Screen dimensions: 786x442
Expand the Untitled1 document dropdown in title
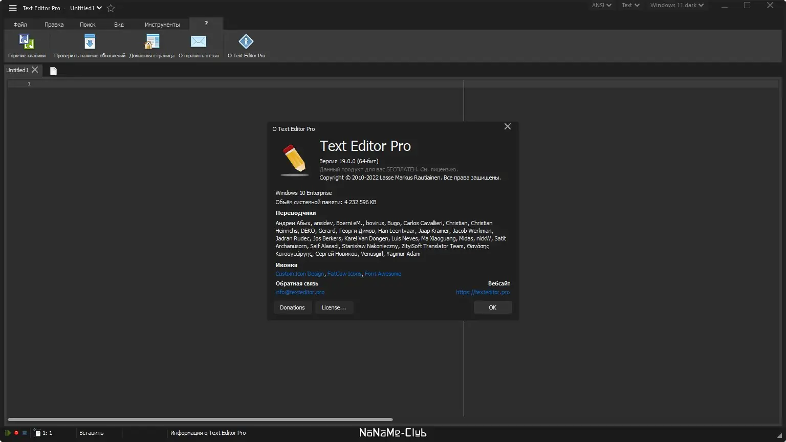[x=86, y=8]
